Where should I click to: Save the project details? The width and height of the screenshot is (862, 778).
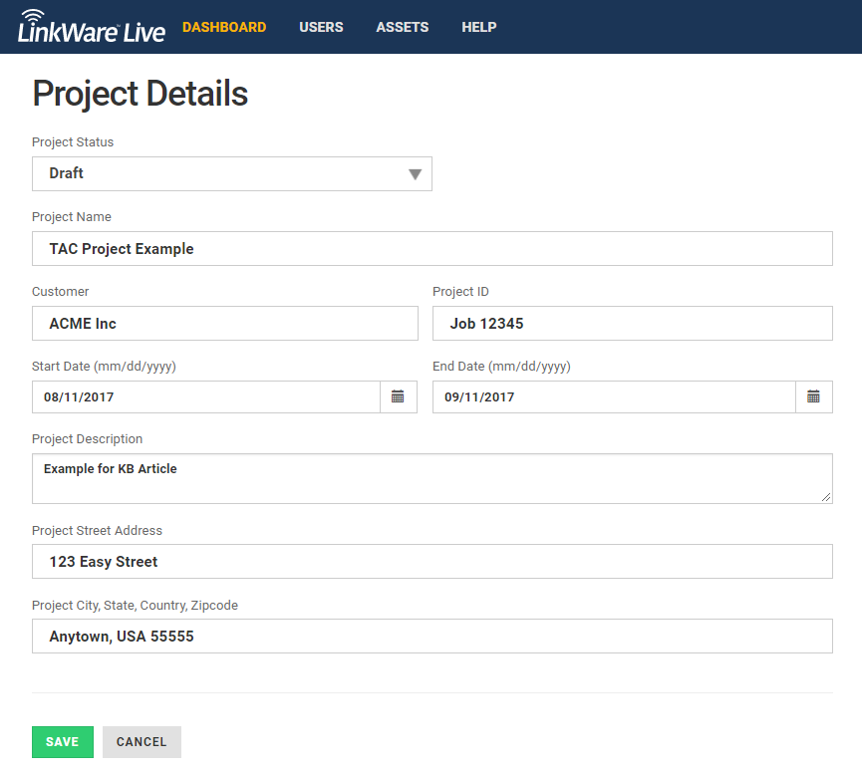[63, 742]
